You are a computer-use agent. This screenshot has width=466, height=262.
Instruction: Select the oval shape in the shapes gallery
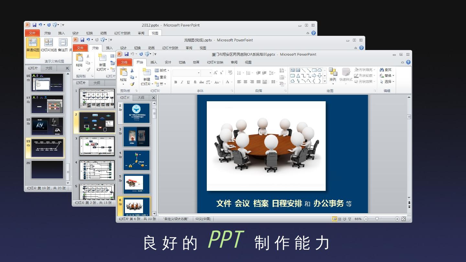tap(319, 70)
